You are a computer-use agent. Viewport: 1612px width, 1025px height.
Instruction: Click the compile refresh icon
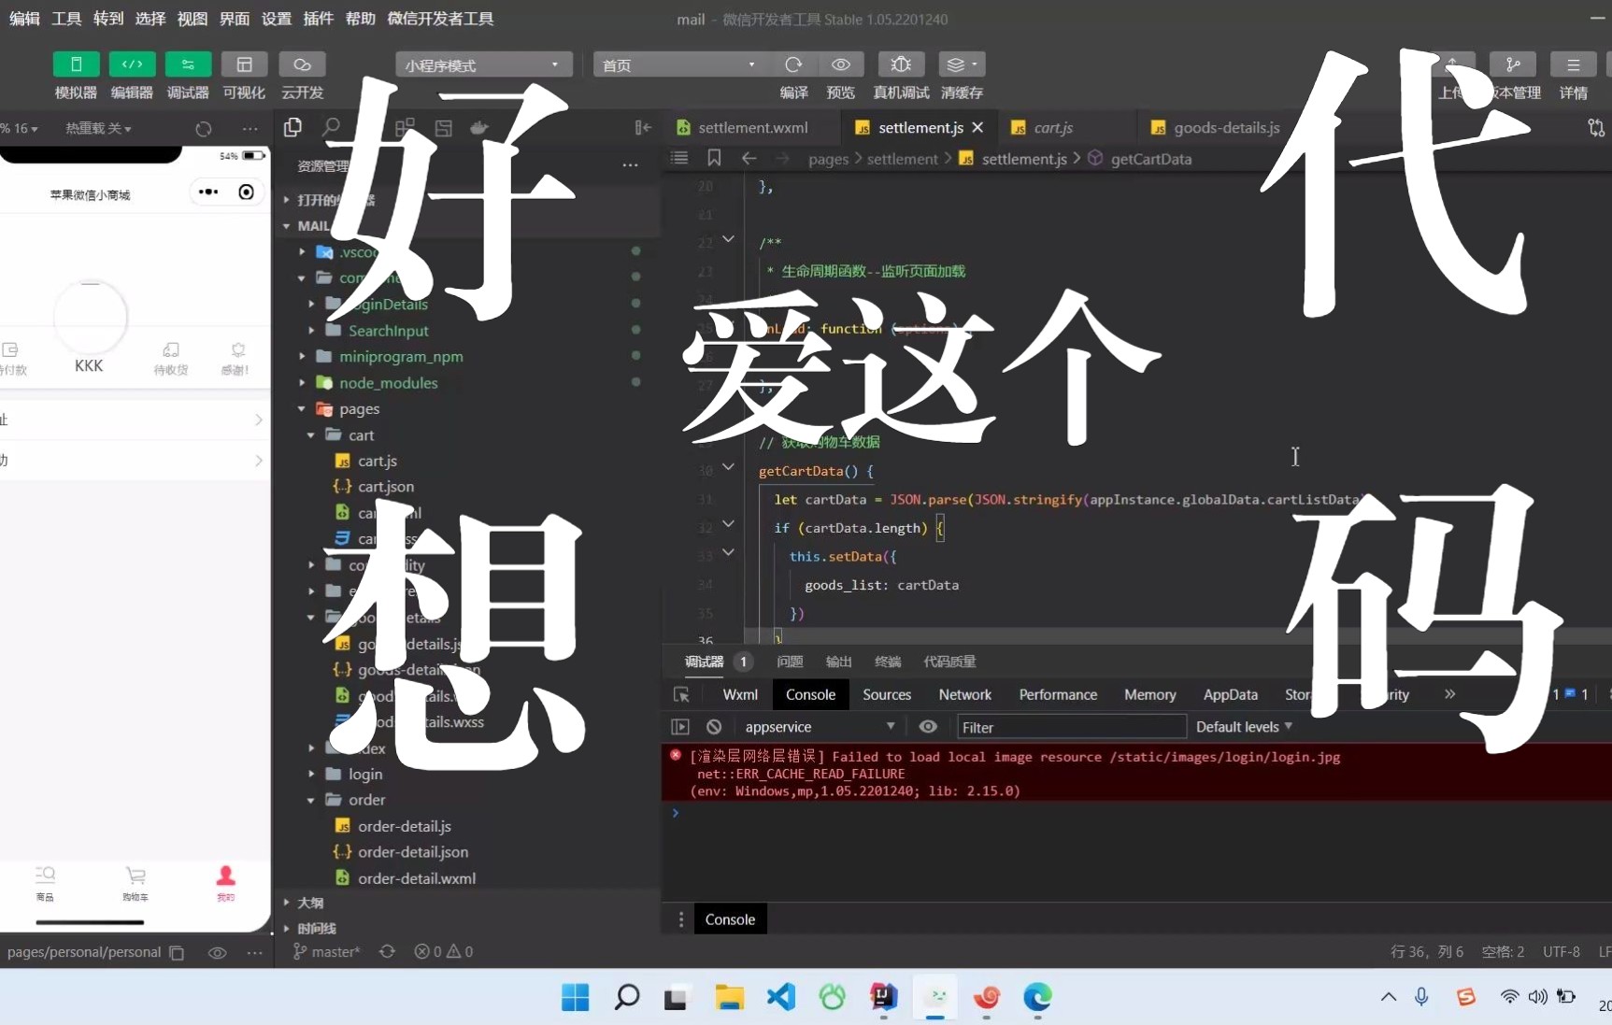coord(793,64)
